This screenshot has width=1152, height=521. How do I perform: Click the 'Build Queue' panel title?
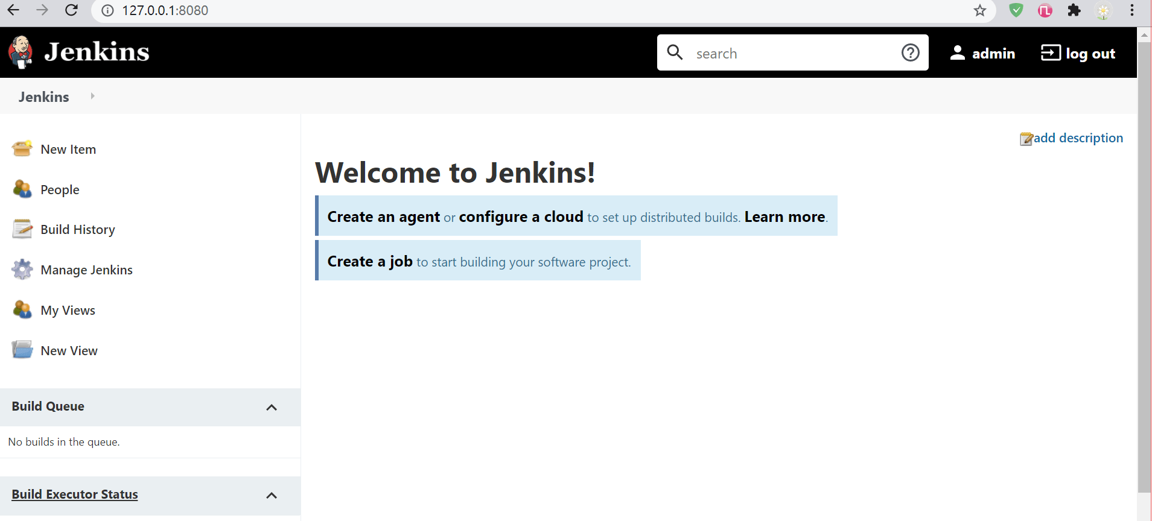48,406
